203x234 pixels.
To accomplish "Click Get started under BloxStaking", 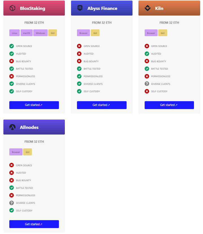I will tap(34, 105).
